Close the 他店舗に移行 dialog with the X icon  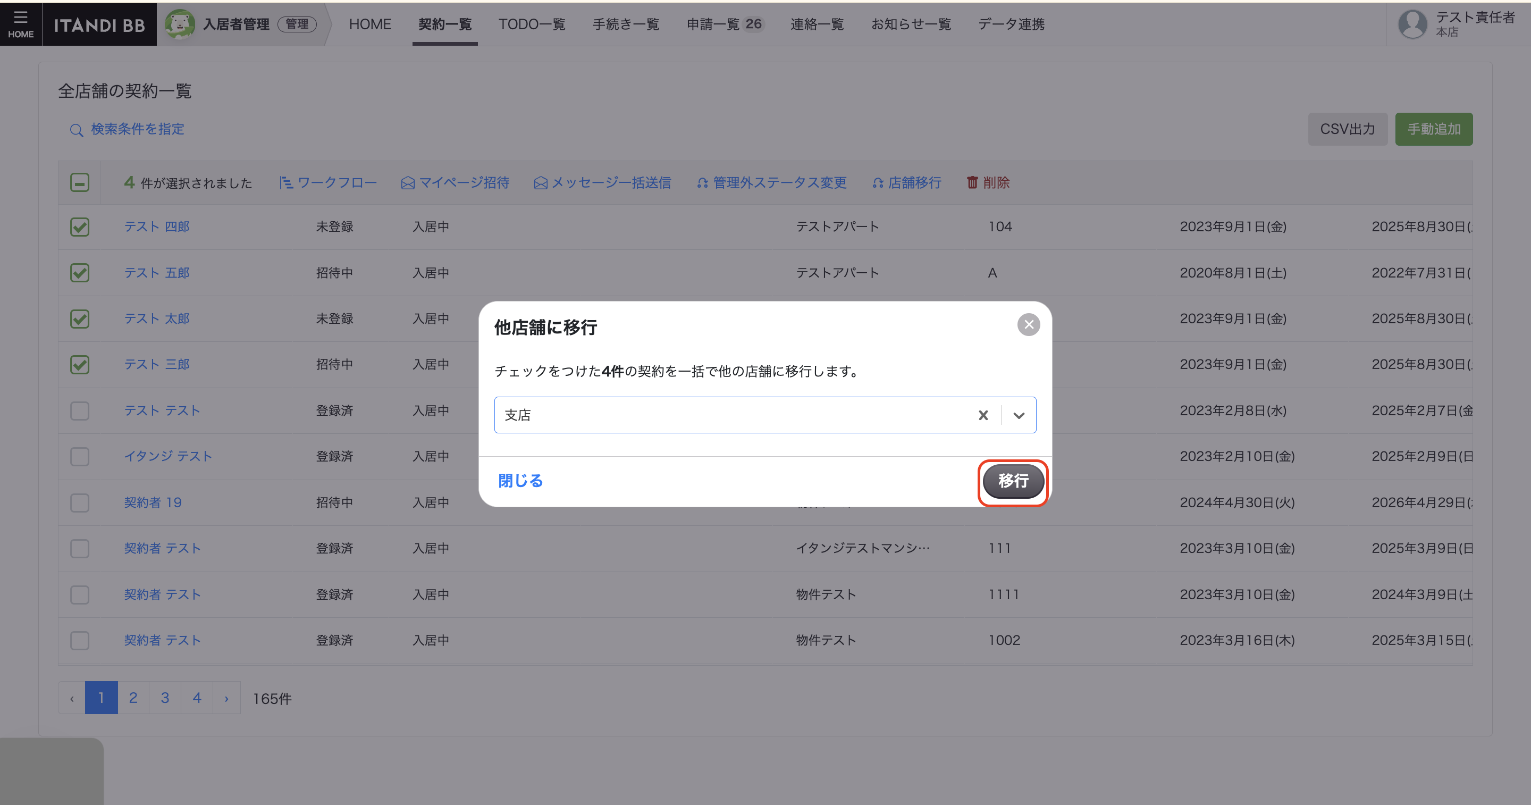[1028, 325]
